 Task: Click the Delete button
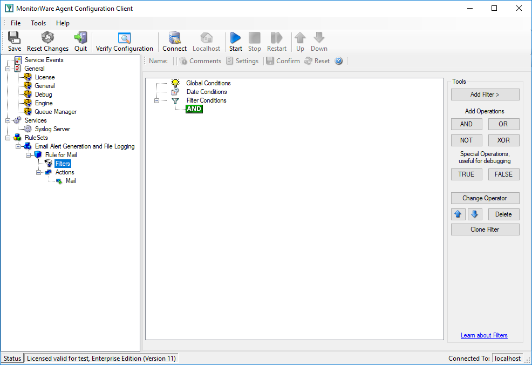503,214
